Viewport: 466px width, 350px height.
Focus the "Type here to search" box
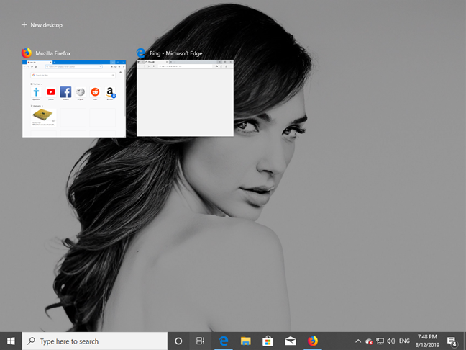click(95, 341)
